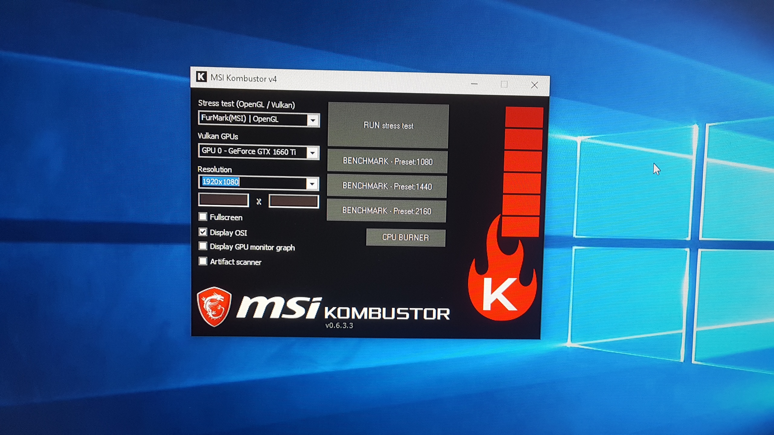This screenshot has width=774, height=435.
Task: Click the top red temperature bar block
Action: coord(524,117)
